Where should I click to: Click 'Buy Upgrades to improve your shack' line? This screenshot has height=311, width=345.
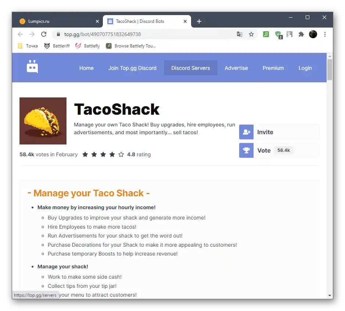point(126,218)
